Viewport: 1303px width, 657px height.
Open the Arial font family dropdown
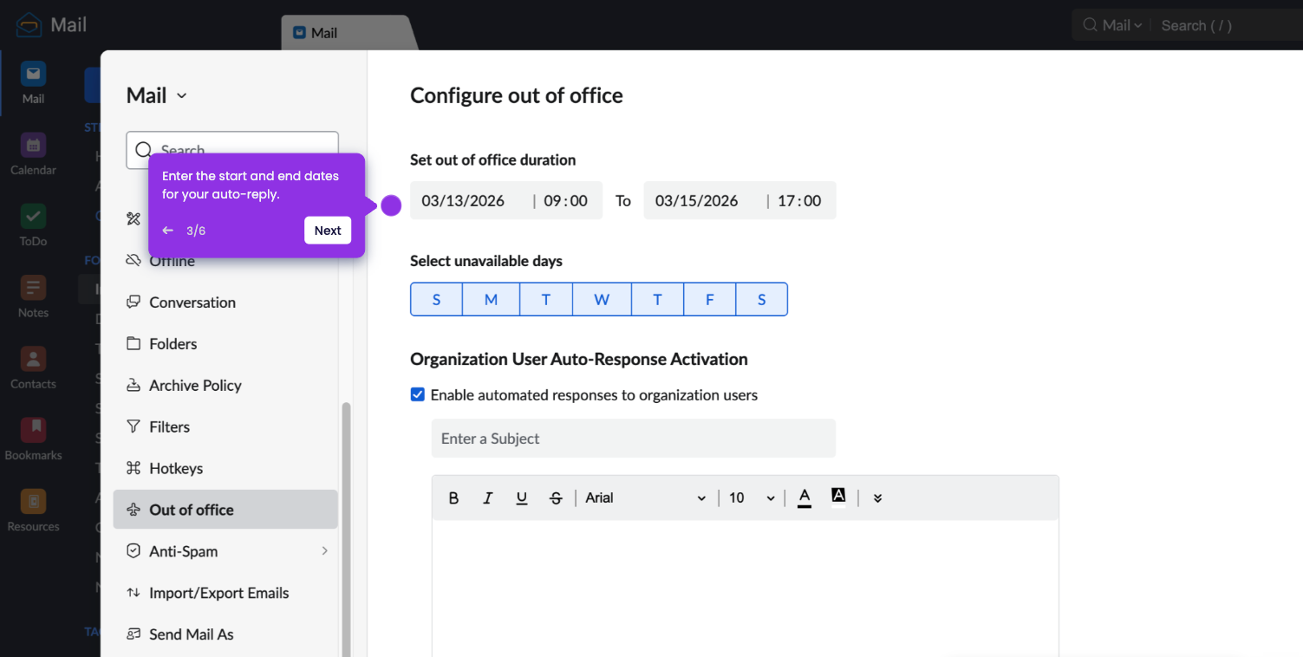click(x=646, y=498)
